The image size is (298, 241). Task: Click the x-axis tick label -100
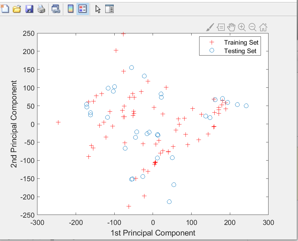(114, 222)
